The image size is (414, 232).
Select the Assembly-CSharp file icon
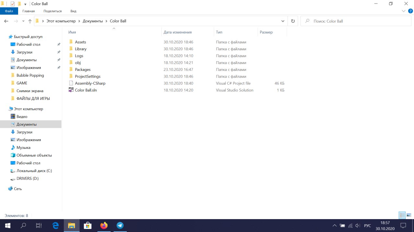(x=71, y=83)
